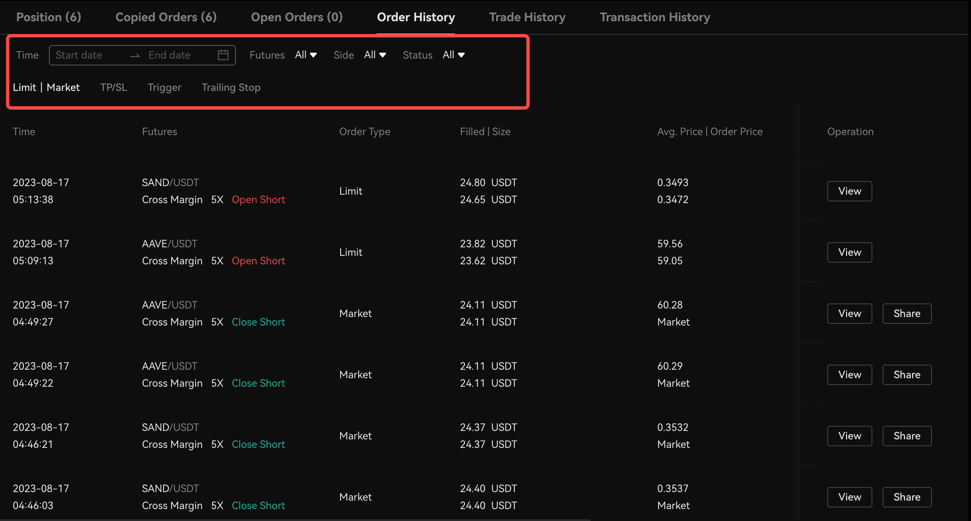The image size is (971, 521).
Task: Click the calendar icon in date field
Action: coord(223,55)
